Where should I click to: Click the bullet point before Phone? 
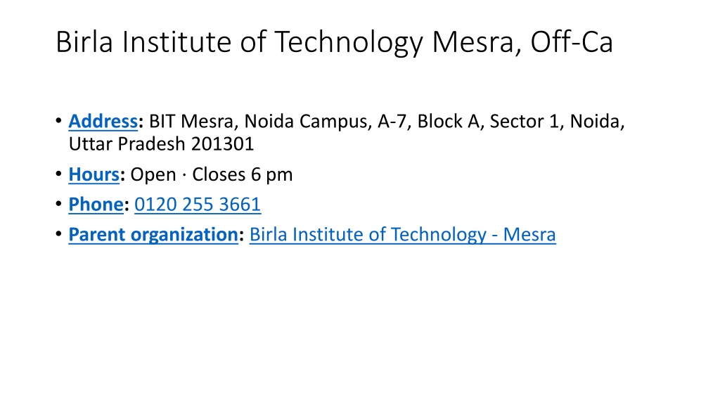(x=58, y=205)
